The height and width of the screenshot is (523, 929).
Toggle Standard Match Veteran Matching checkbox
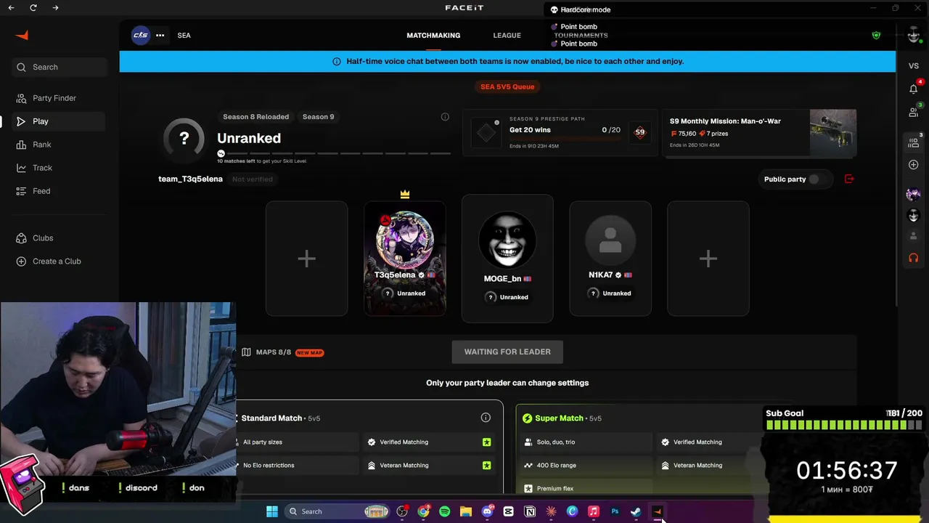pyautogui.click(x=486, y=466)
